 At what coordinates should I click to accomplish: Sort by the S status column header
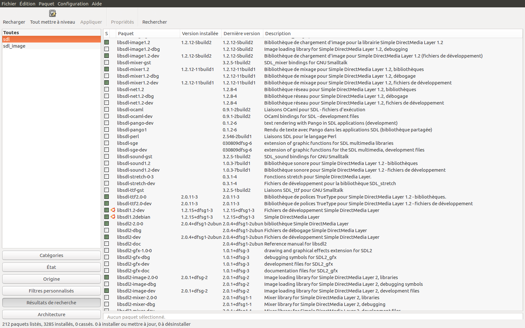click(x=107, y=34)
